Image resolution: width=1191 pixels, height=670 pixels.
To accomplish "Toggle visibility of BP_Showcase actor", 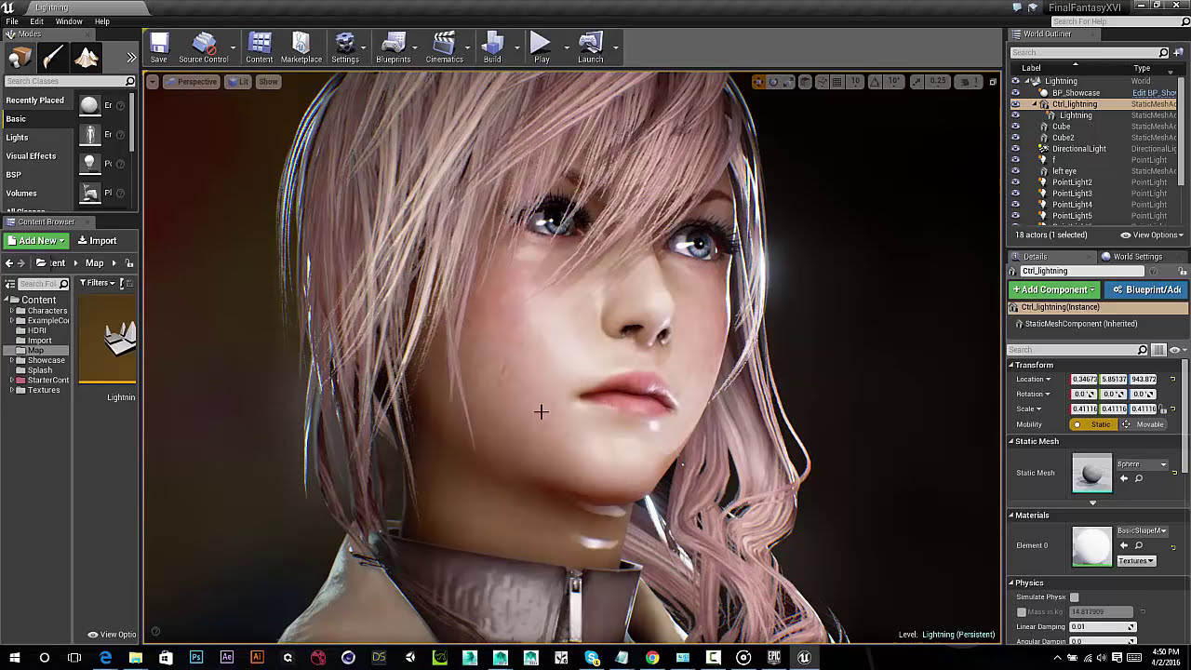I will [x=1015, y=93].
